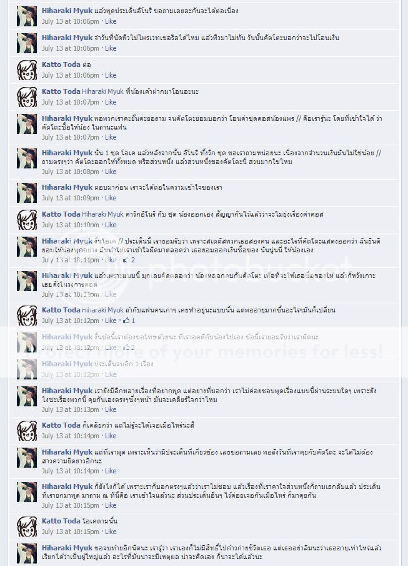
Task: Like Katto Toda's 10:07pm comment
Action: pyautogui.click(x=111, y=102)
